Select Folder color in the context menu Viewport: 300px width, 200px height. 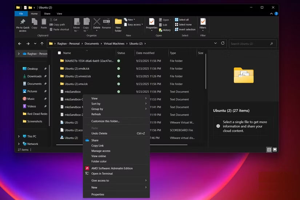point(99,161)
